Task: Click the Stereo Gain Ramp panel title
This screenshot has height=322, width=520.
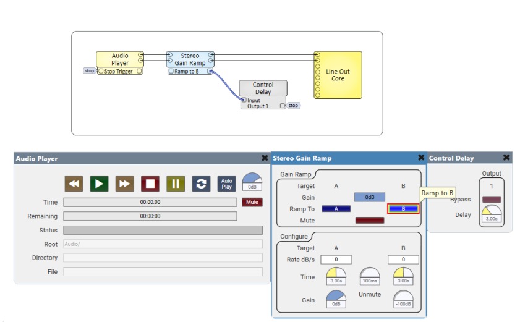Action: click(x=302, y=158)
